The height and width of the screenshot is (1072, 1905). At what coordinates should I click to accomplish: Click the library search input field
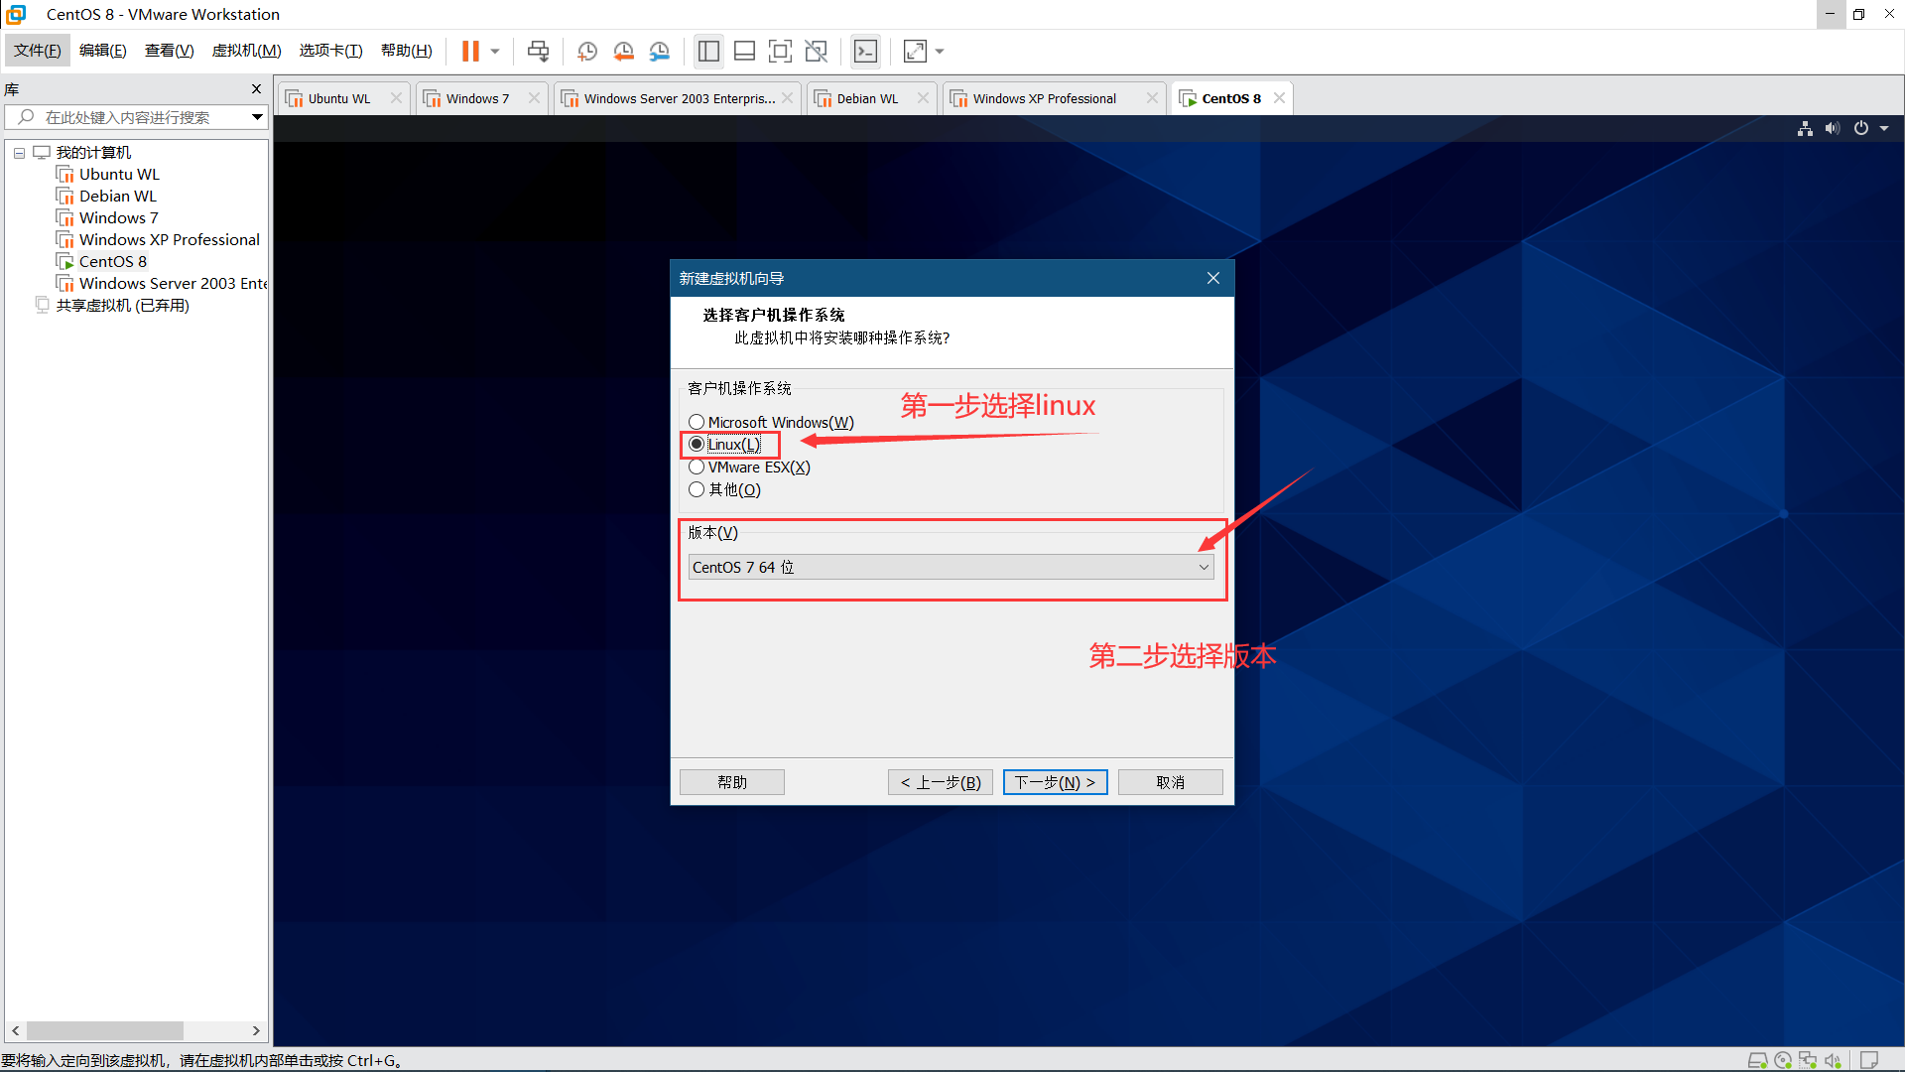[127, 117]
